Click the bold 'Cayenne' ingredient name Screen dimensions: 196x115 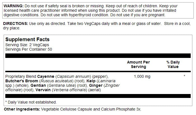[45, 76]
